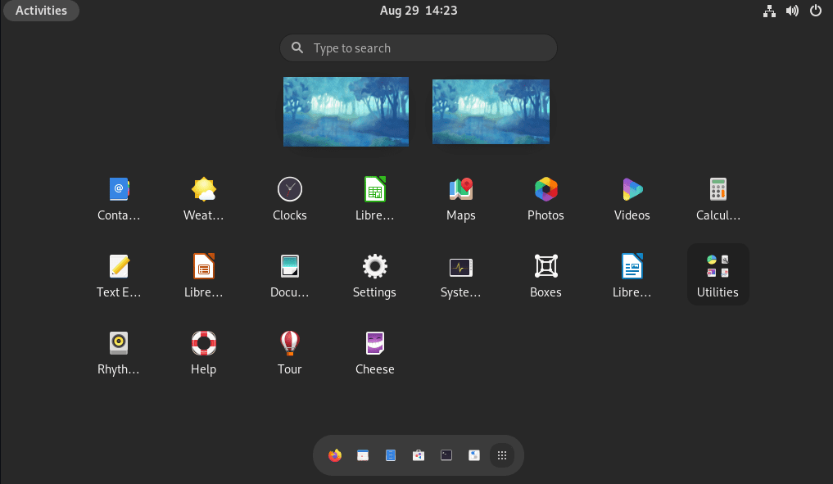Click the volume speaker indicator
The image size is (833, 484).
(792, 11)
